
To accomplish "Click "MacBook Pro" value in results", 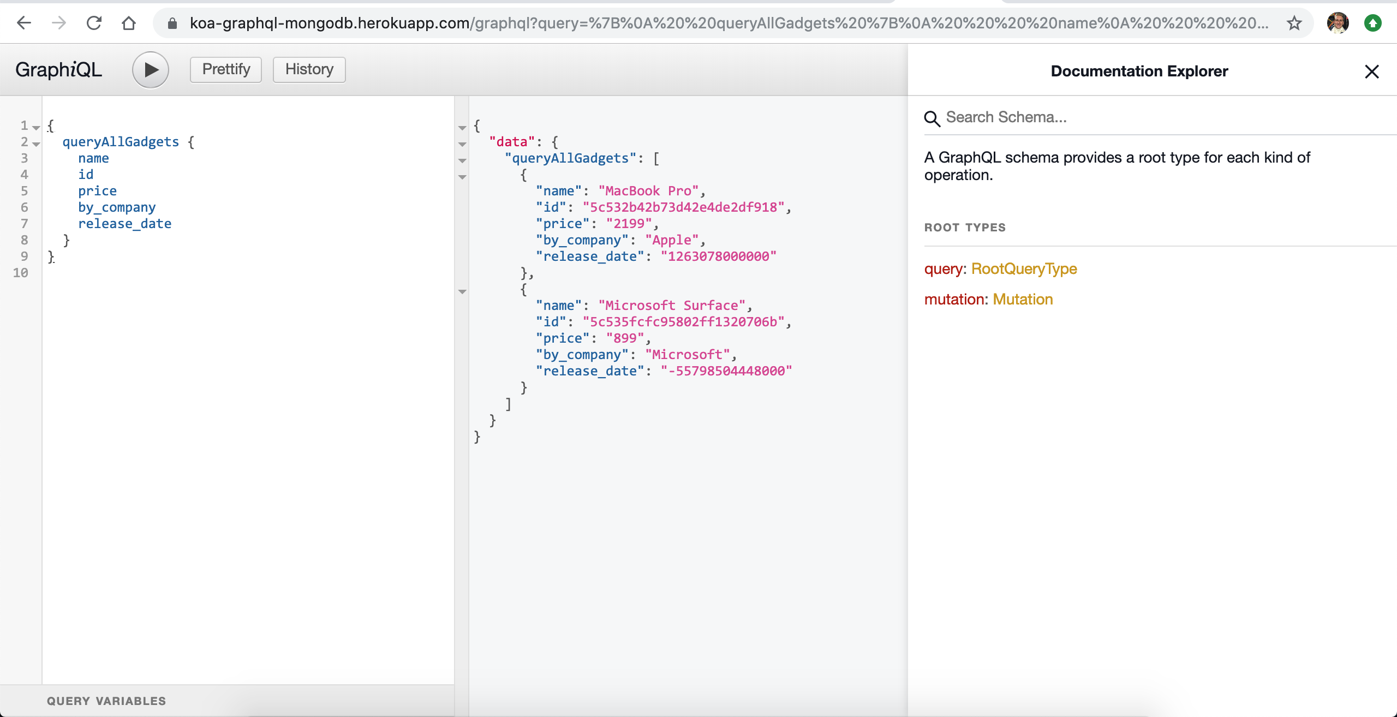I will coord(648,191).
